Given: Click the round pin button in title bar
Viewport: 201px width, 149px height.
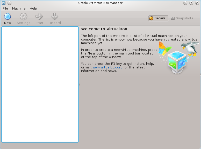Looking at the screenshot, I should [9, 3].
